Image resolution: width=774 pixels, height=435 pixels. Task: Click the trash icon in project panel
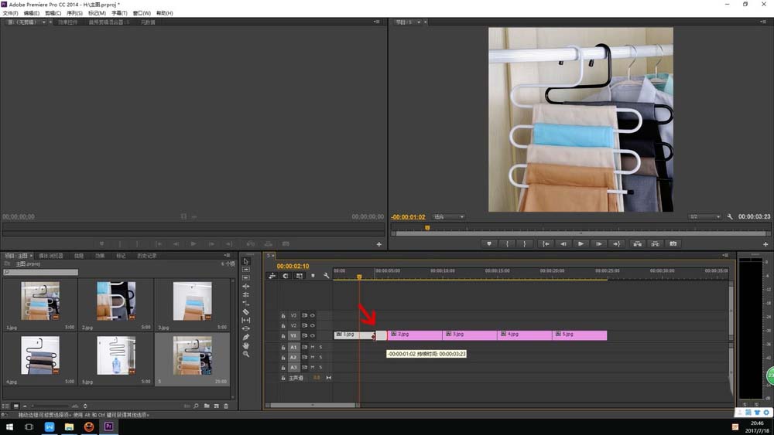[x=226, y=406]
